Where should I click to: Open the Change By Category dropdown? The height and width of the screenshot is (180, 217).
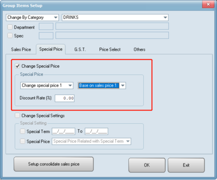coord(32,18)
